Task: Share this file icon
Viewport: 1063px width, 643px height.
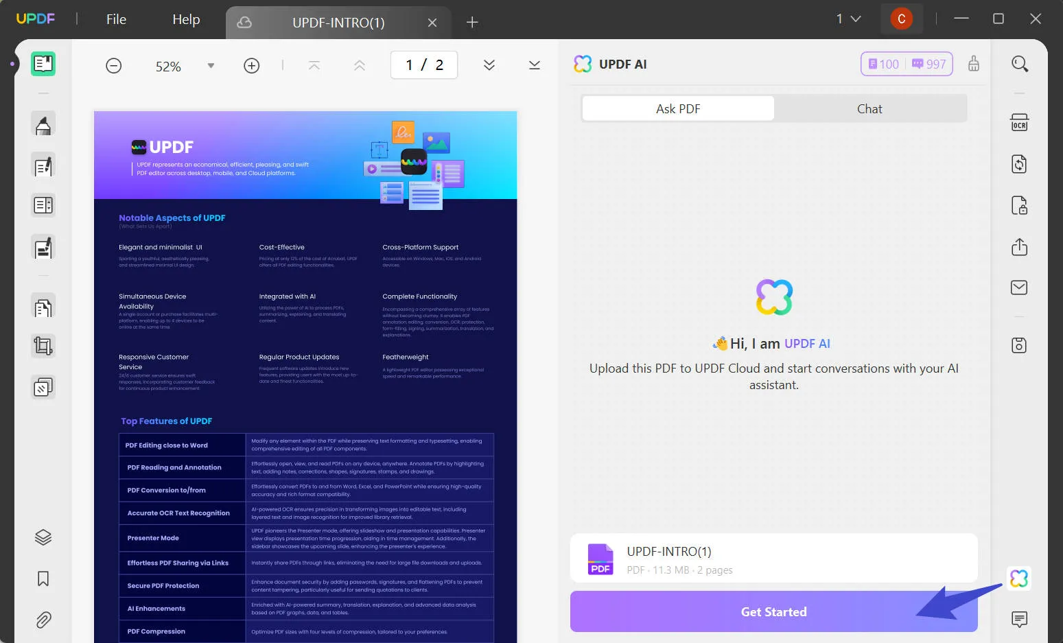Action: 1020,246
